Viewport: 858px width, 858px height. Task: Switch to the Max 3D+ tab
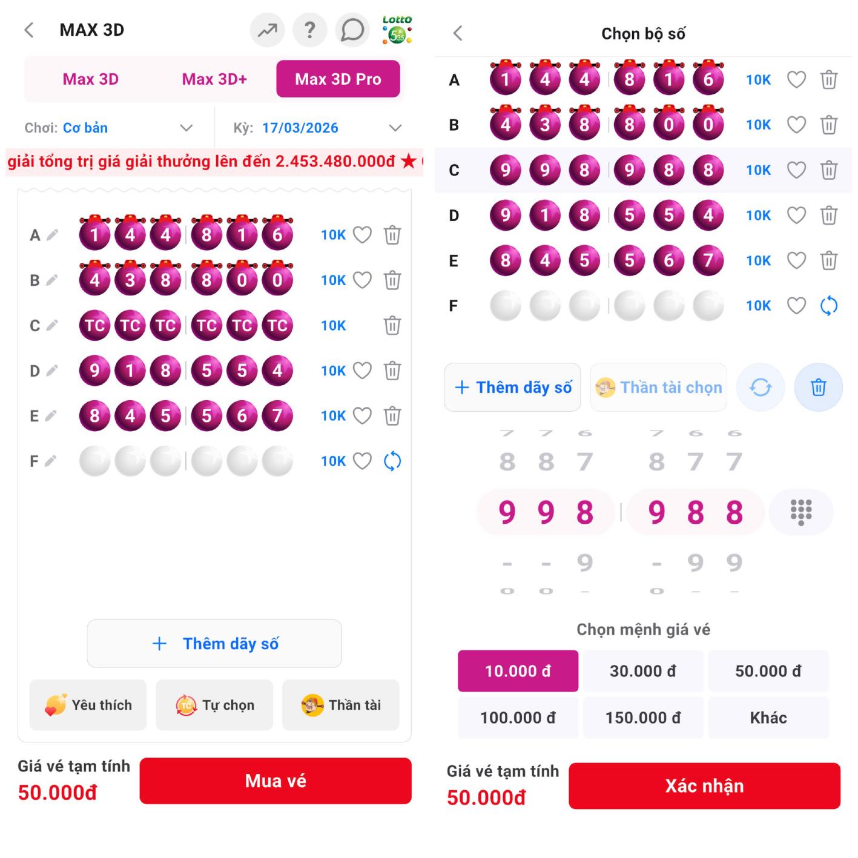[214, 79]
